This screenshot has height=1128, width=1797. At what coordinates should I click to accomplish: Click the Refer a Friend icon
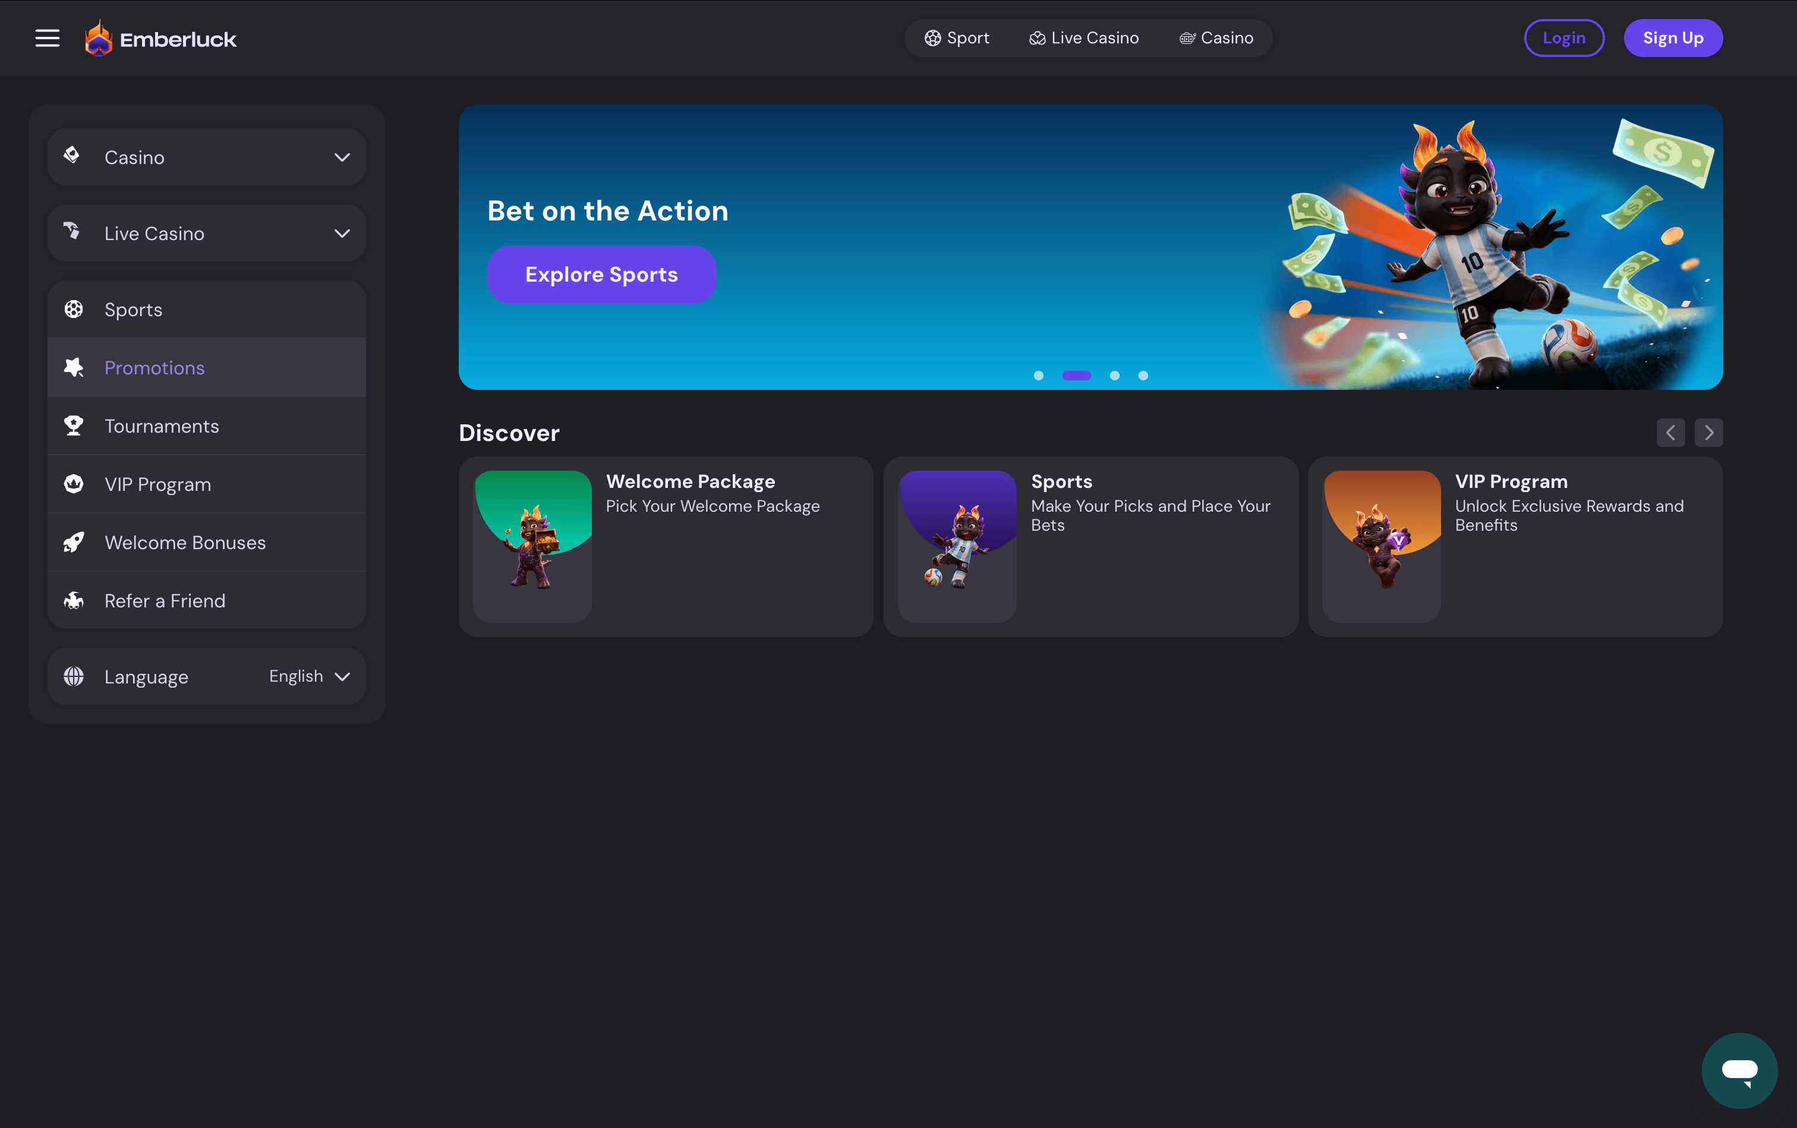click(x=73, y=601)
